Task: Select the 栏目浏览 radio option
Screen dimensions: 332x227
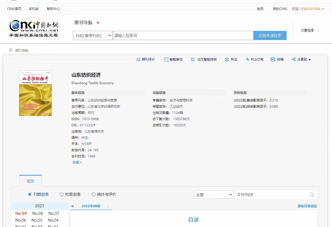Action: click(x=62, y=194)
